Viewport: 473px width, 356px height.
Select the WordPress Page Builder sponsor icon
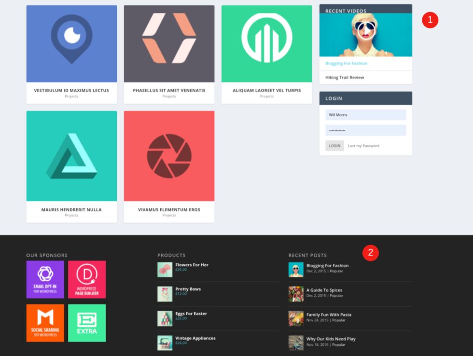pyautogui.click(x=87, y=278)
